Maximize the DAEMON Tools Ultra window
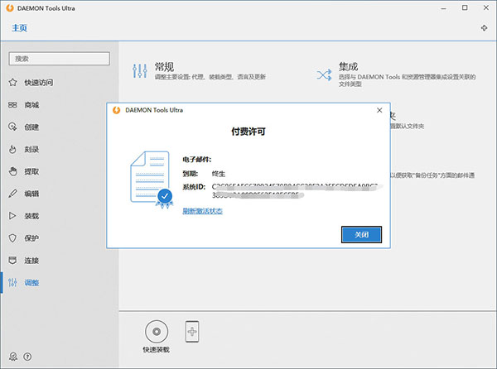The height and width of the screenshot is (369, 497). click(465, 7)
